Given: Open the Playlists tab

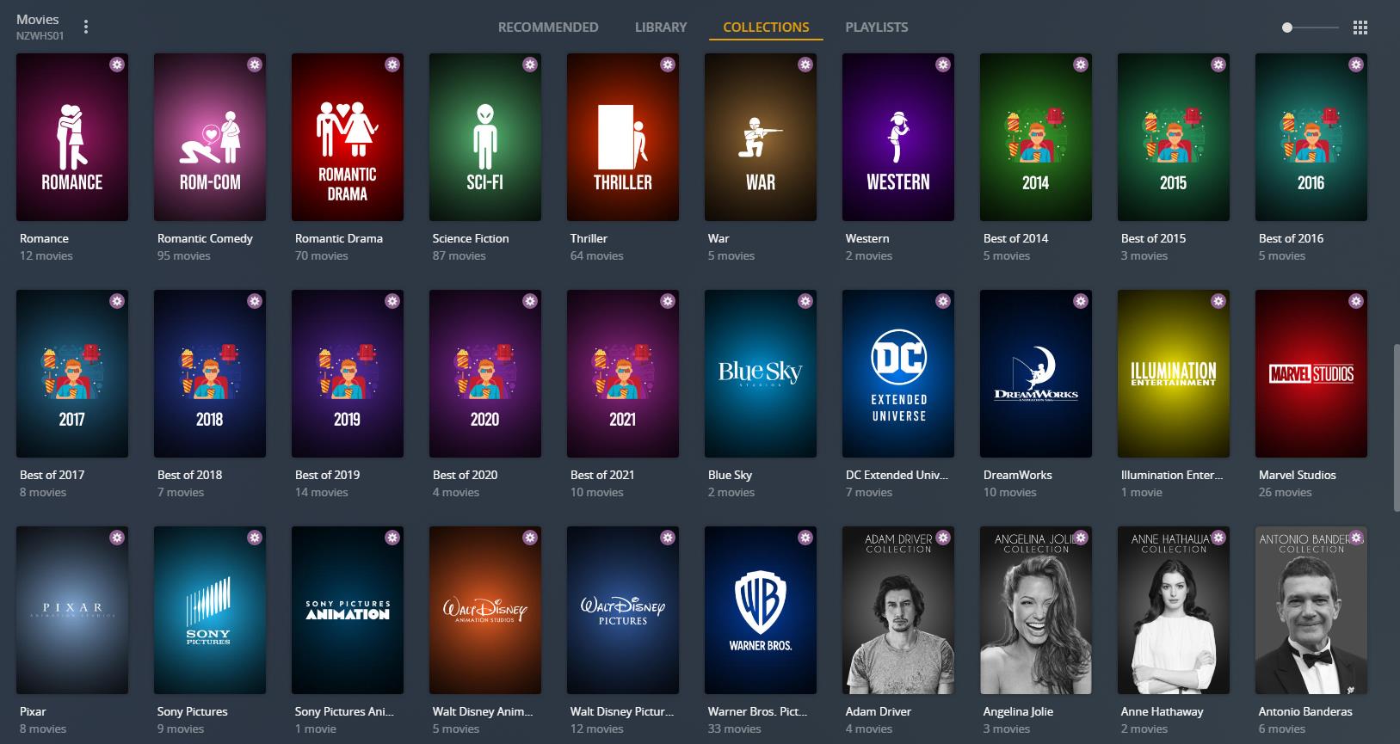Looking at the screenshot, I should (876, 28).
